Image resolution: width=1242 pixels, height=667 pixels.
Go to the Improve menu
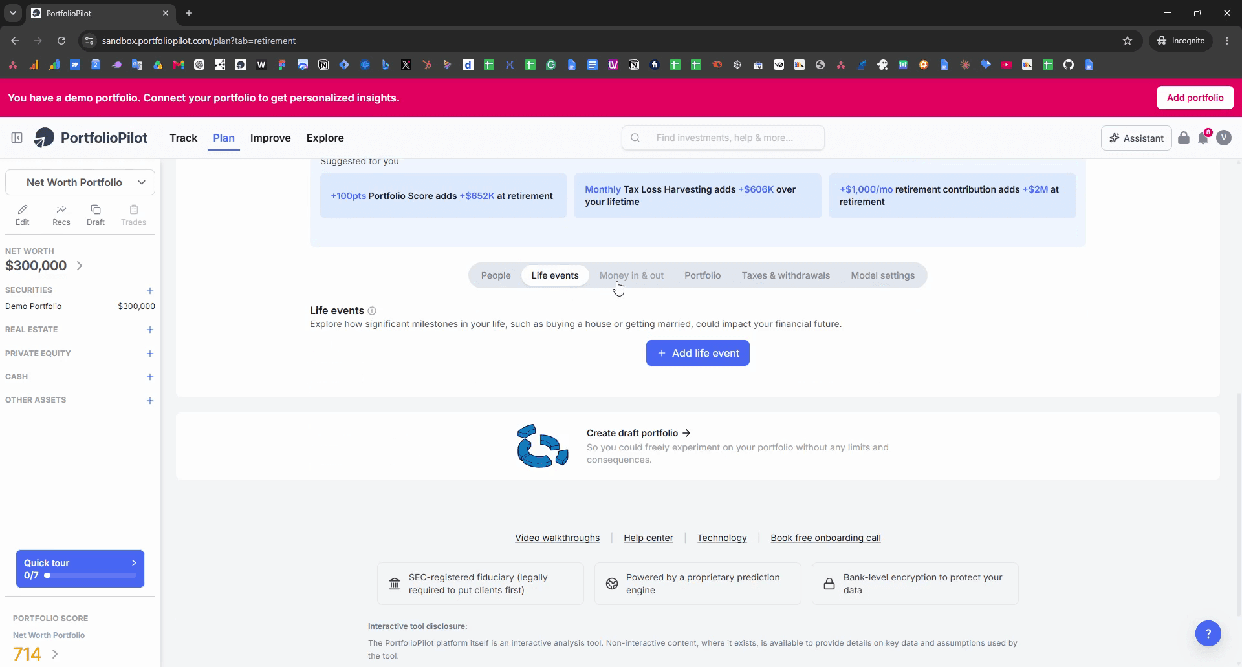click(270, 138)
